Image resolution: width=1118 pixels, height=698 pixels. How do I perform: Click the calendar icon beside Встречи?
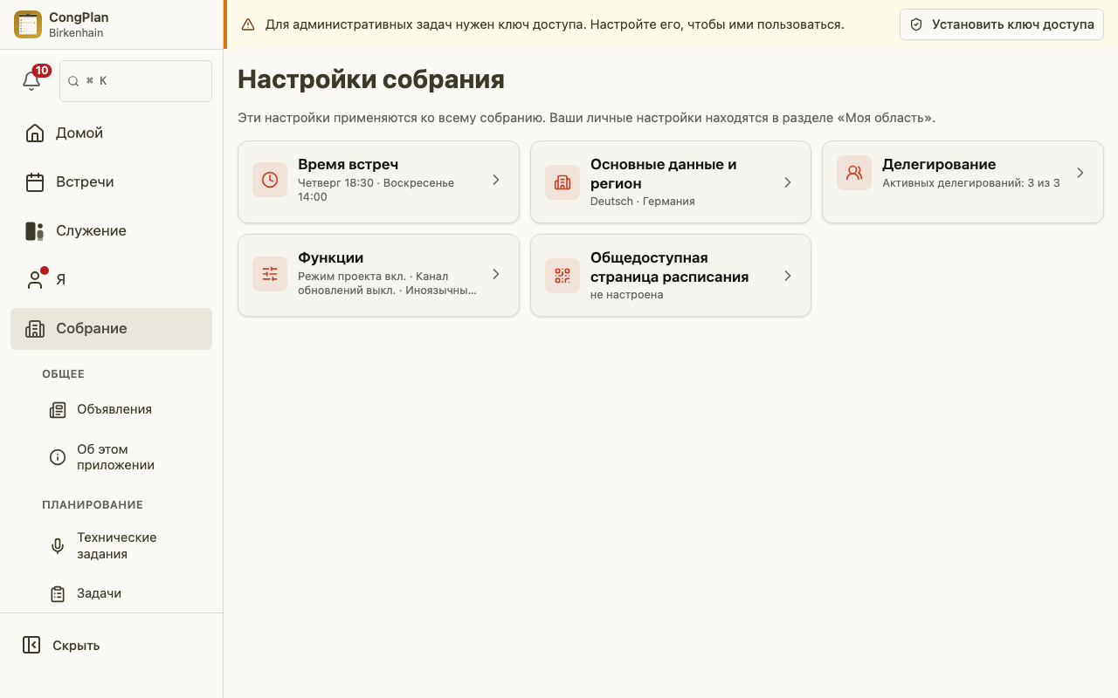tap(35, 182)
